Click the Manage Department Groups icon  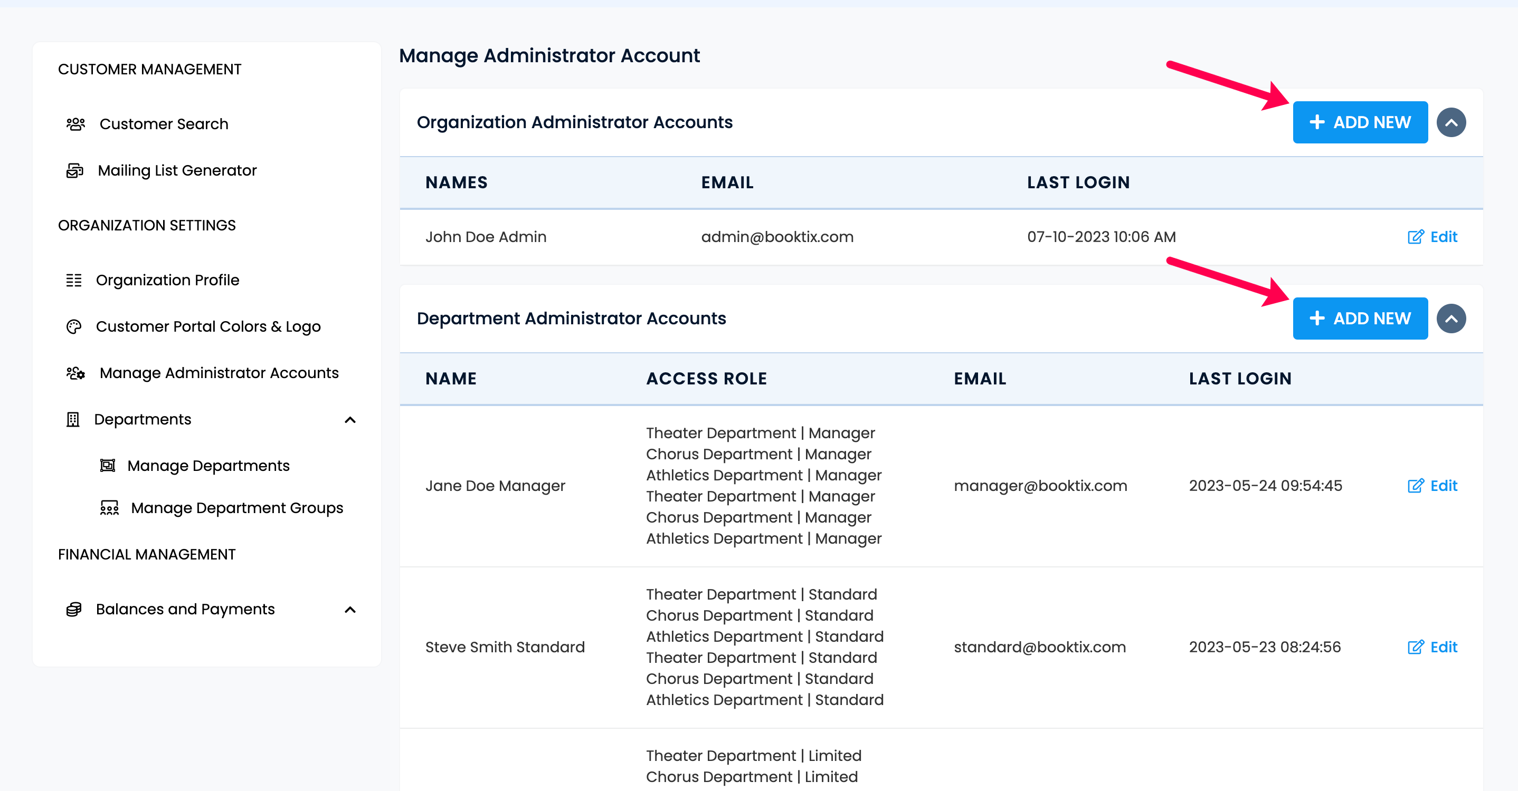(x=110, y=508)
